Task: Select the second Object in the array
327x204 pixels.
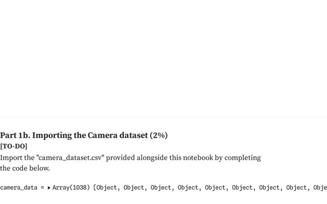Action: coord(133,188)
